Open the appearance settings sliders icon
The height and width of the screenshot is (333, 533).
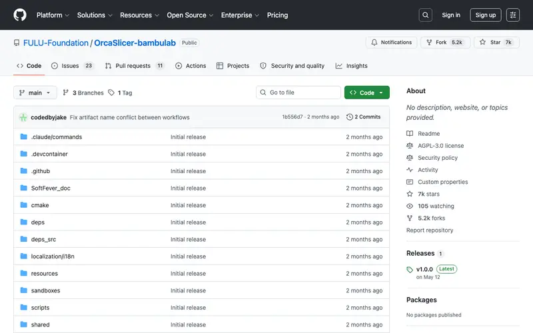(512, 15)
